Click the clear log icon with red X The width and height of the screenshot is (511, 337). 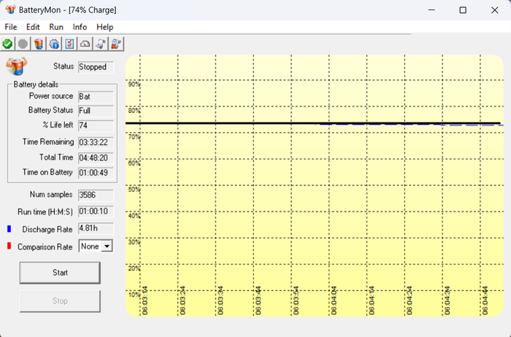tap(116, 44)
